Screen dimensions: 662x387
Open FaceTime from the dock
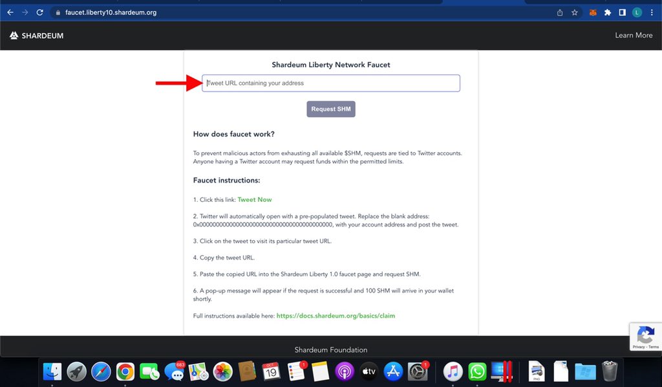click(x=149, y=371)
